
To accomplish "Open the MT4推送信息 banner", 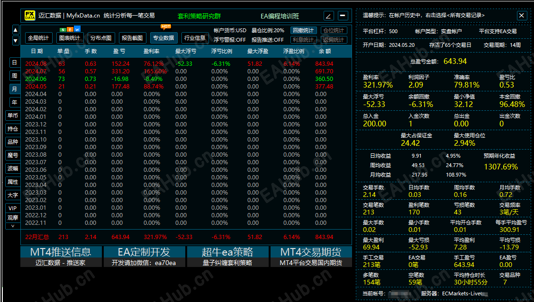I will point(61,257).
